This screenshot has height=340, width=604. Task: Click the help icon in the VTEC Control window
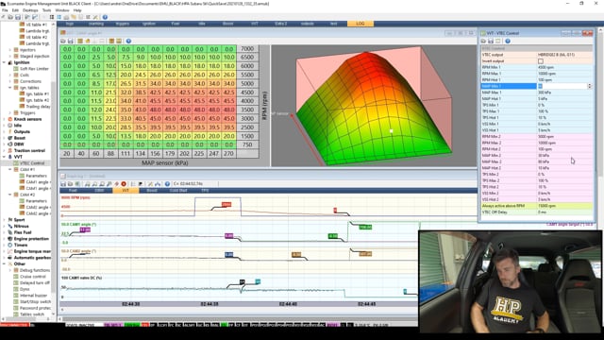tap(508, 41)
